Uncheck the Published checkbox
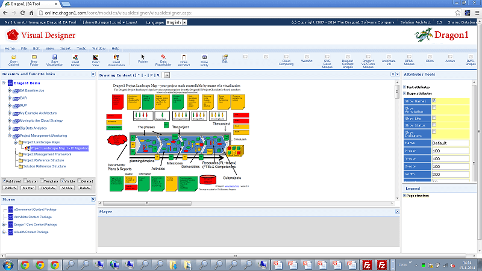Image resolution: width=482 pixels, height=271 pixels. [x=4, y=181]
